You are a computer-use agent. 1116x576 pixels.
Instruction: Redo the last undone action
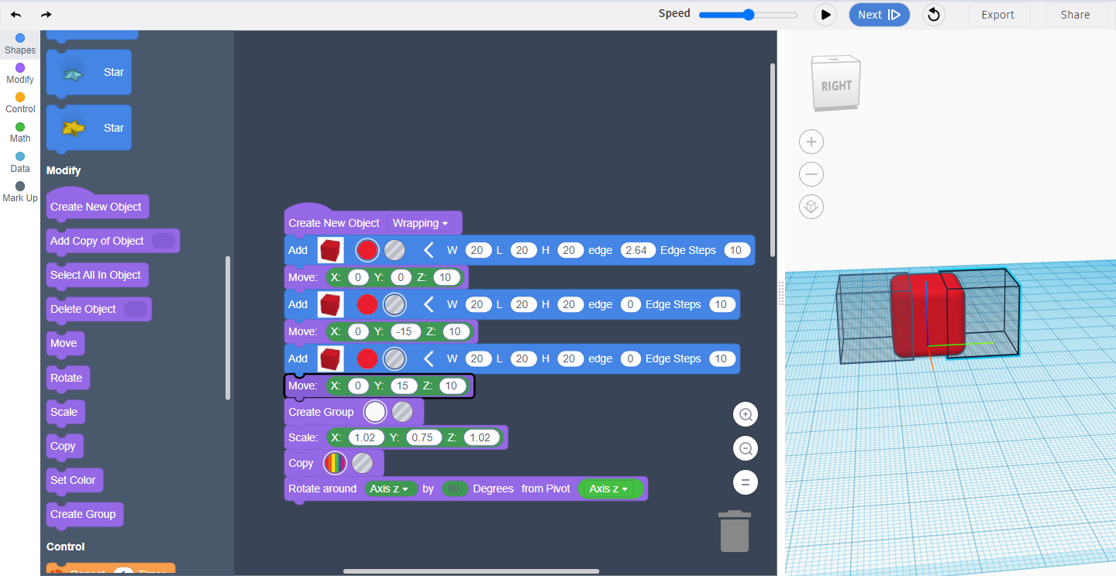46,15
